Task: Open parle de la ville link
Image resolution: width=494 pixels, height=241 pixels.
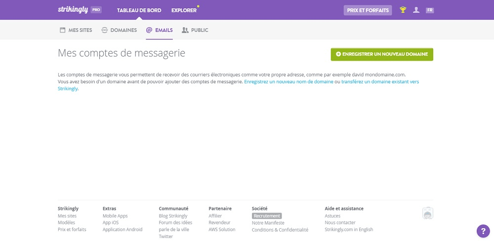Action: coord(174,229)
